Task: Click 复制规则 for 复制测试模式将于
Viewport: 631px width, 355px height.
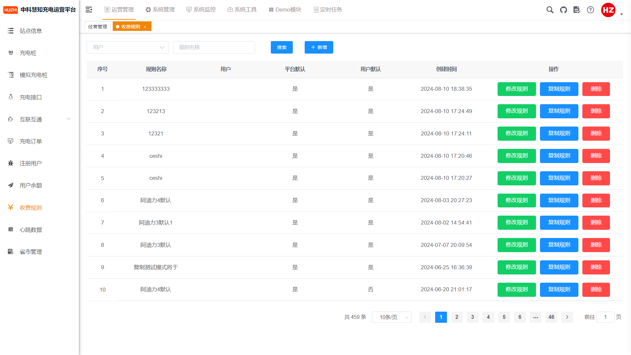Action: coord(559,267)
